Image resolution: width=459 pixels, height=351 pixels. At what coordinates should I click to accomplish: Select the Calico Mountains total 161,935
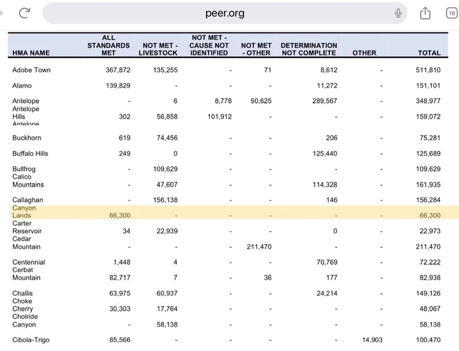[428, 185]
